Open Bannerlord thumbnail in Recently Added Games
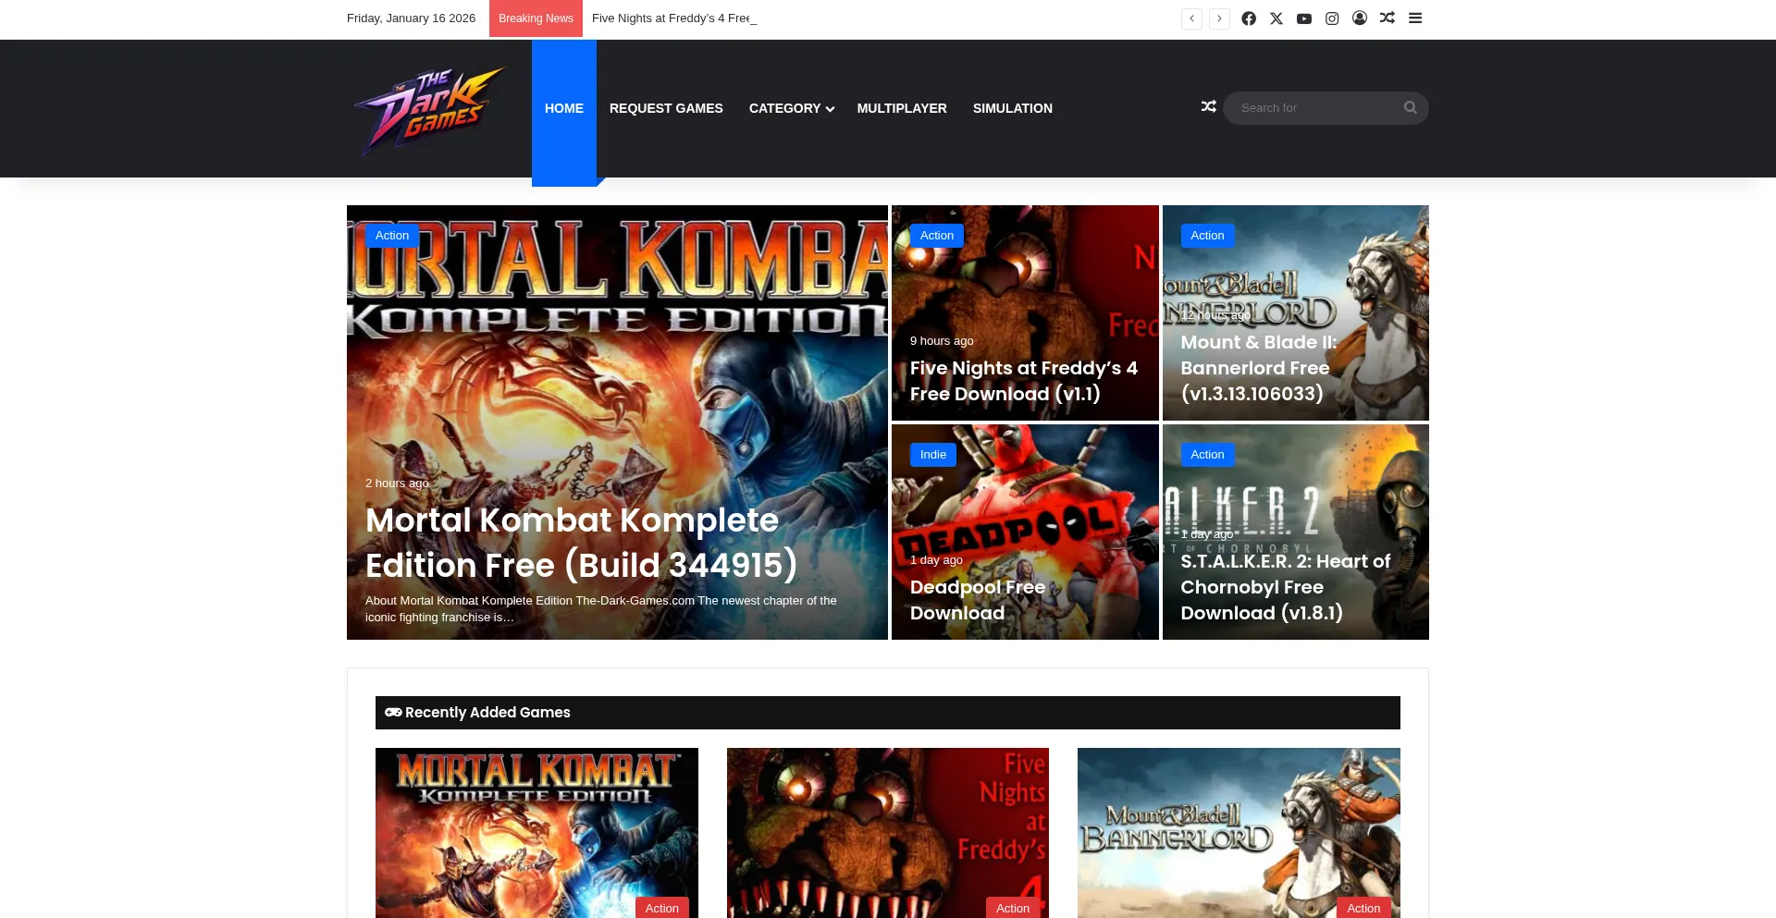The height and width of the screenshot is (918, 1776). [x=1239, y=833]
